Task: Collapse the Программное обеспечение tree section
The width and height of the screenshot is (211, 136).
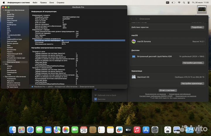Action: click(x=4, y=77)
